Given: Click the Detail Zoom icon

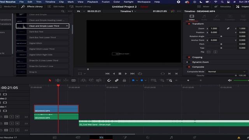Looking at the screenshot, I should tap(162, 80).
